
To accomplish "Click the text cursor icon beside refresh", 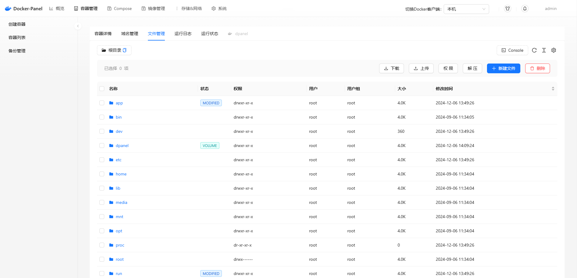I will [544, 50].
